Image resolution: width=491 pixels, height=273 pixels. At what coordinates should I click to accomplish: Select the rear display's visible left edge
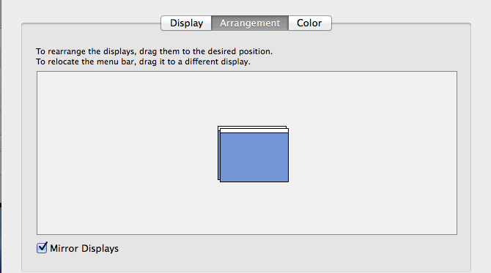(219, 153)
